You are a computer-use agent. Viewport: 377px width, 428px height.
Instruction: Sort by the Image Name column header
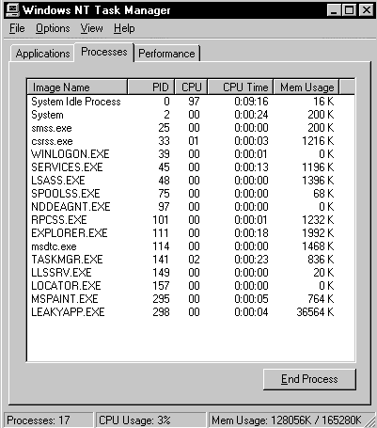tap(77, 87)
